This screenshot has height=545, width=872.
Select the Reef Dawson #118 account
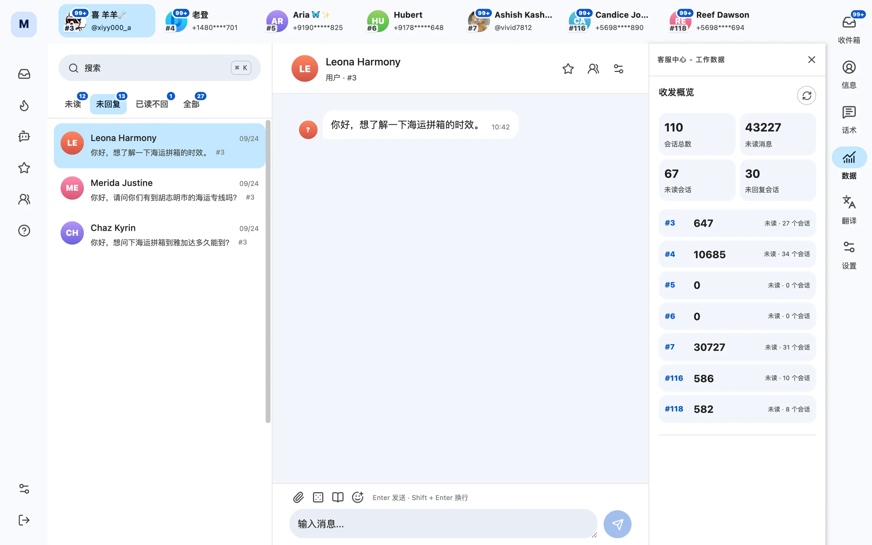coord(711,21)
